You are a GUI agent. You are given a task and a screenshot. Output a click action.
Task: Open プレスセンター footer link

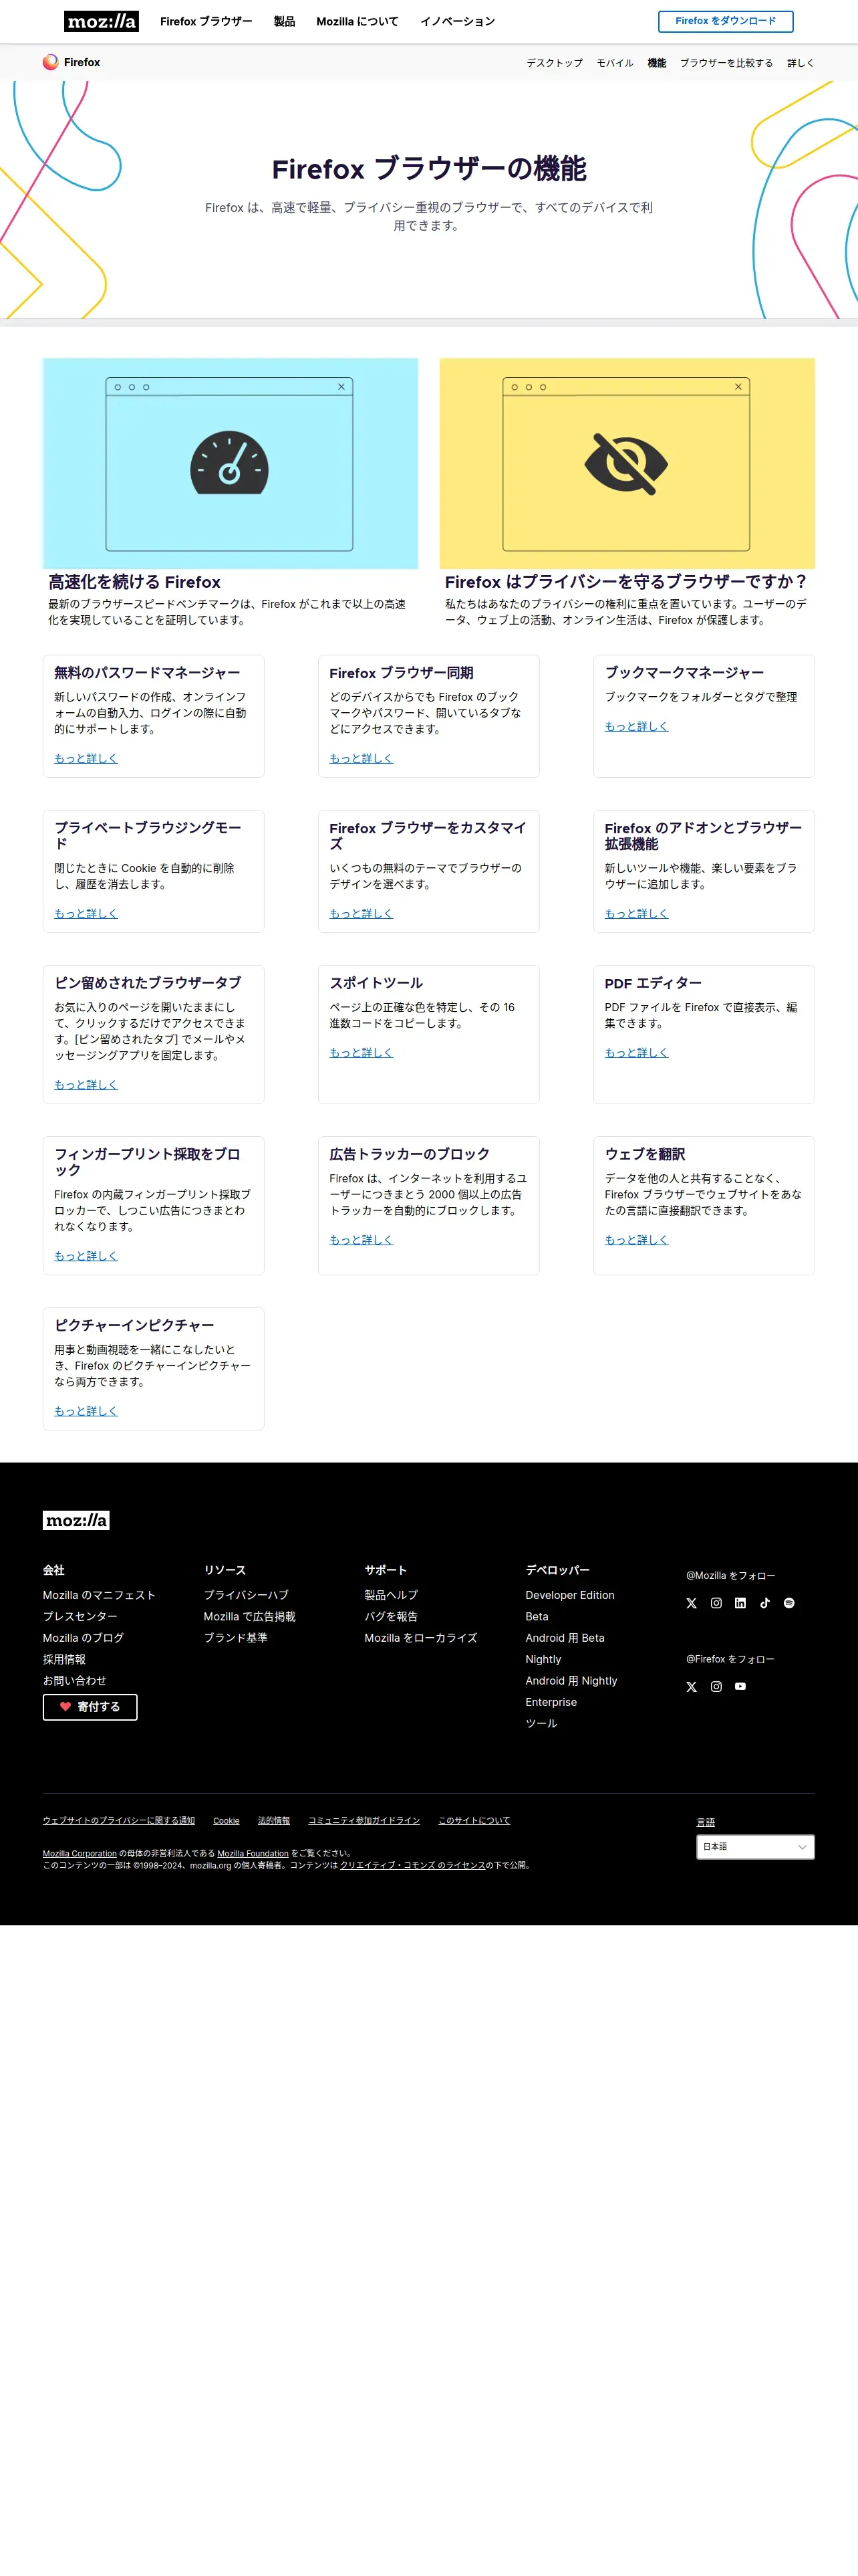click(x=80, y=1617)
